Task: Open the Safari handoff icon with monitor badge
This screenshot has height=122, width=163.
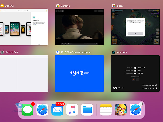Action: [x=135, y=110]
